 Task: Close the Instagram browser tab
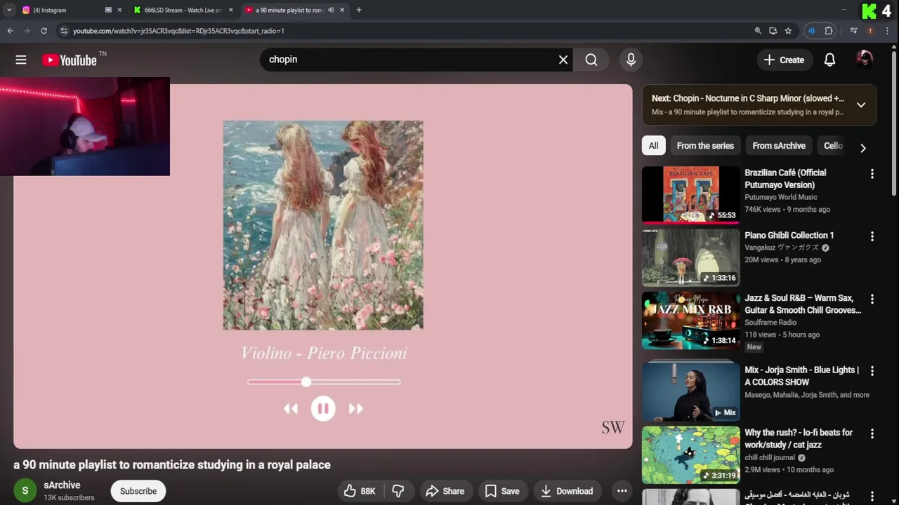[x=119, y=11]
